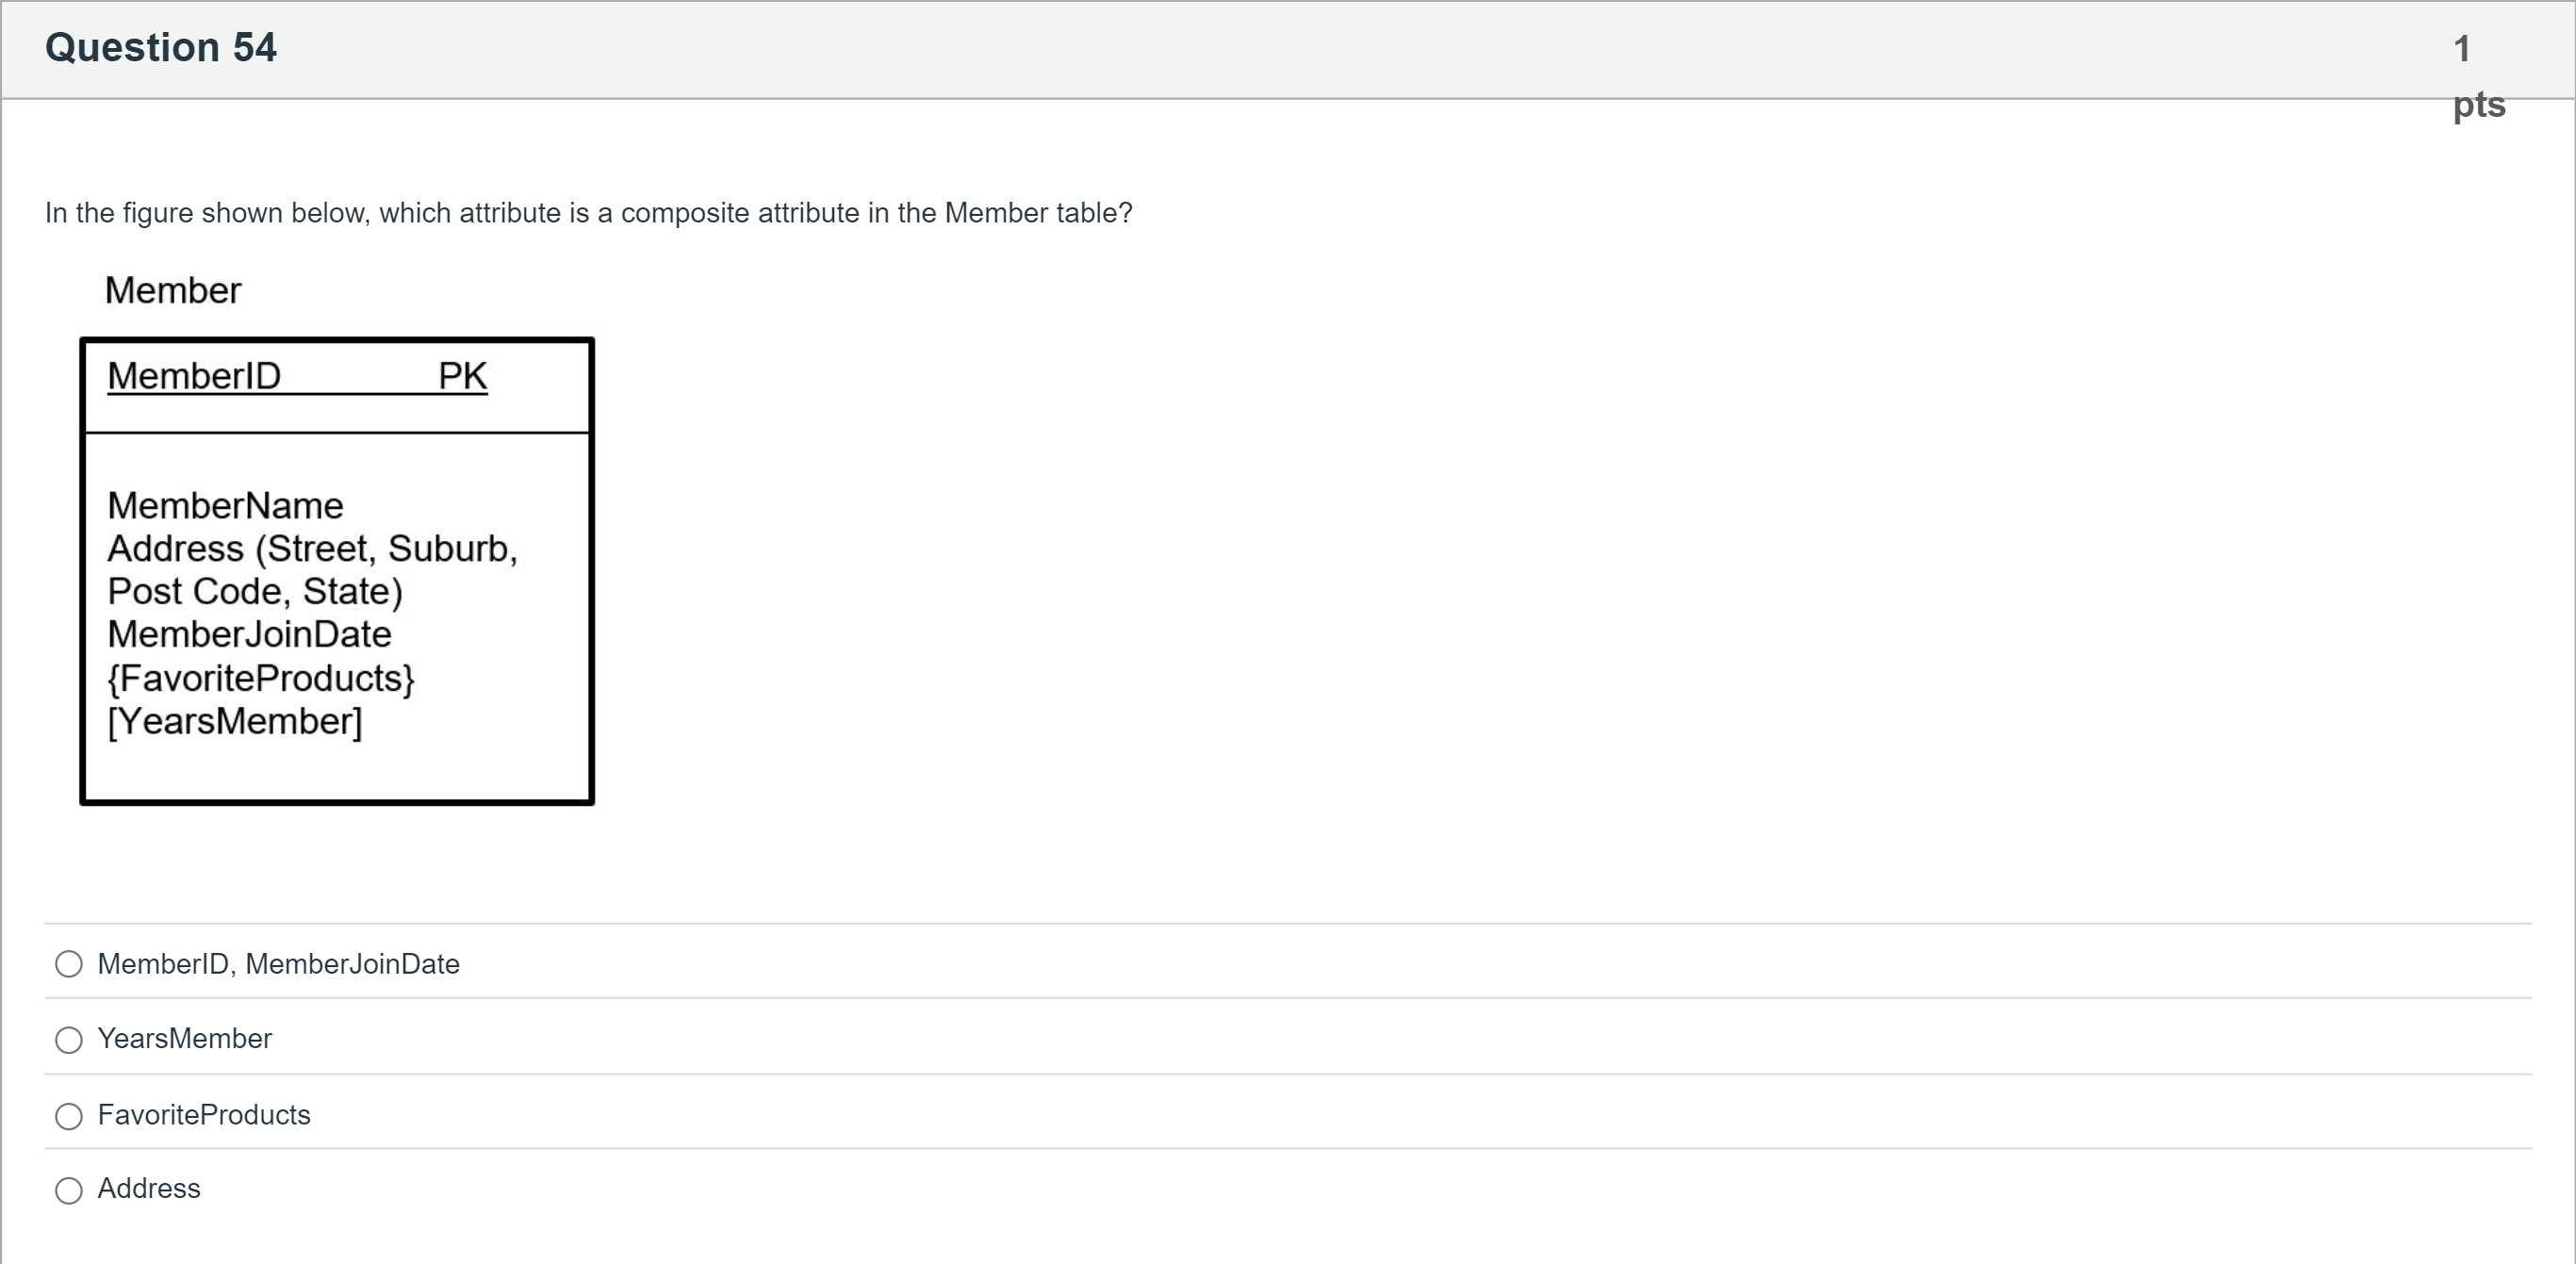Screen dimensions: 2576x1264
Task: Click the FavoriteProducts answer label
Action: click(204, 1115)
